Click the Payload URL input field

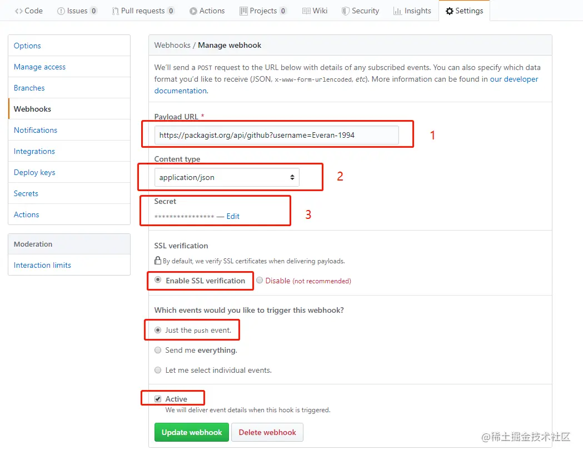[x=276, y=135]
